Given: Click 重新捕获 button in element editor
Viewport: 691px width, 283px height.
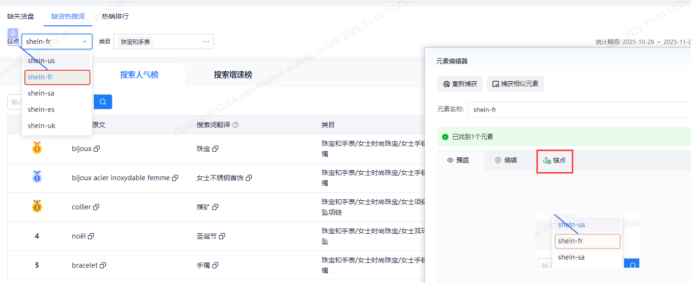Looking at the screenshot, I should click(x=460, y=84).
